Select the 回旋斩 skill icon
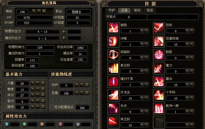 tap(113, 55)
